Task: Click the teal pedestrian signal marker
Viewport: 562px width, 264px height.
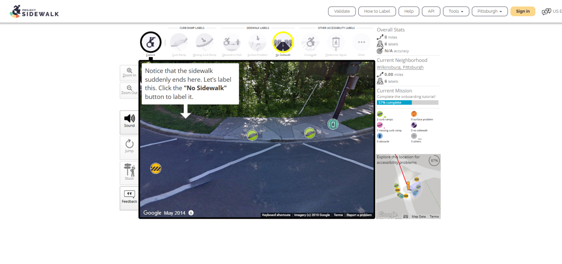Action: (333, 124)
